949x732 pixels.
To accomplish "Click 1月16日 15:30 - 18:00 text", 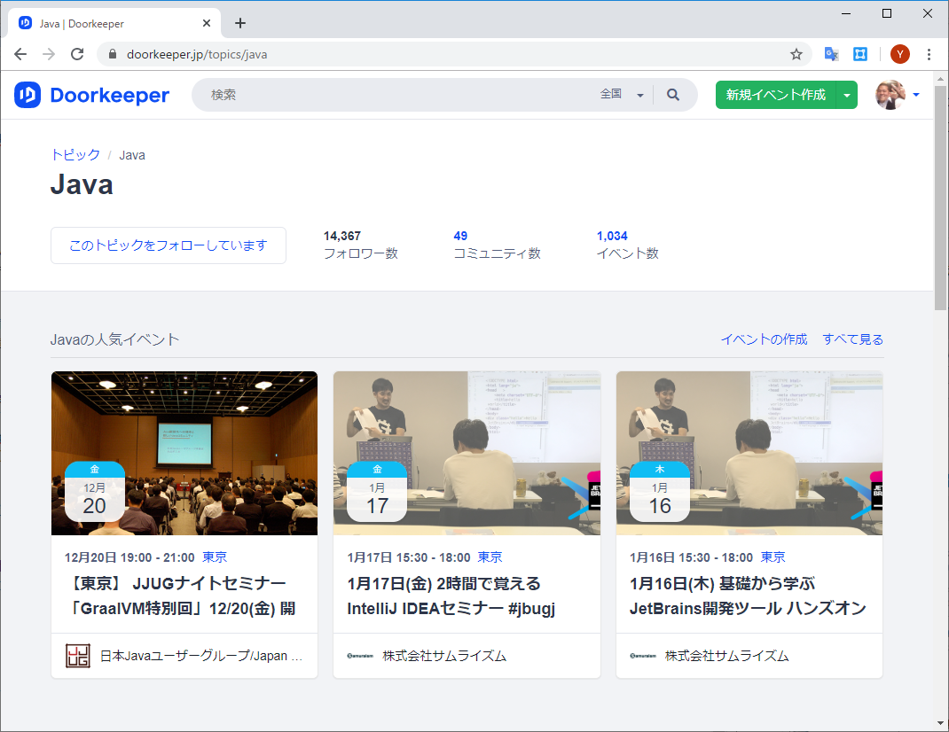I will 691,557.
